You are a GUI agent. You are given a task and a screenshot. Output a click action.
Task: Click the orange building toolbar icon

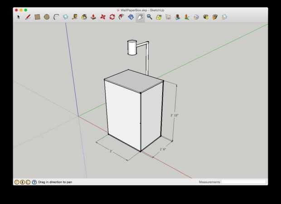tap(187, 17)
